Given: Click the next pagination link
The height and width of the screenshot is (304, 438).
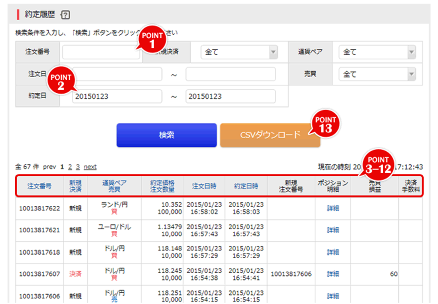Looking at the screenshot, I should click(90, 167).
